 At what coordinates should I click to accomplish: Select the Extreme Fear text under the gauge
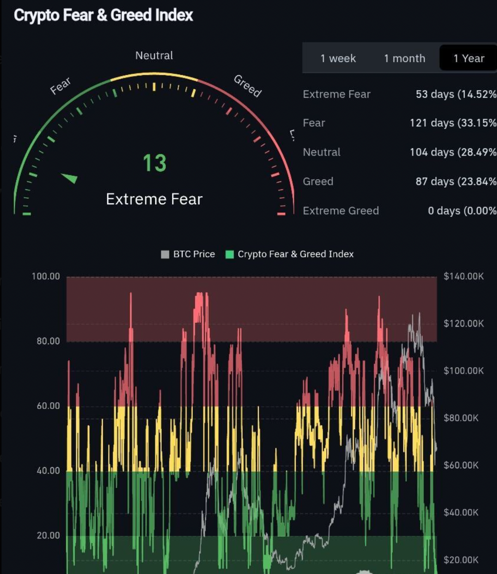pyautogui.click(x=154, y=199)
